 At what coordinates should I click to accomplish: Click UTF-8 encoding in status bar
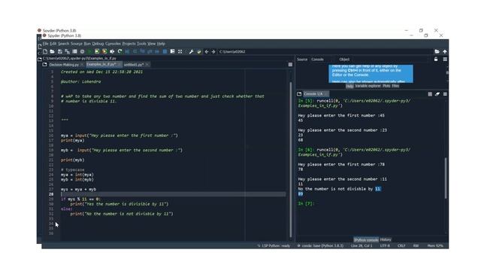(385, 246)
